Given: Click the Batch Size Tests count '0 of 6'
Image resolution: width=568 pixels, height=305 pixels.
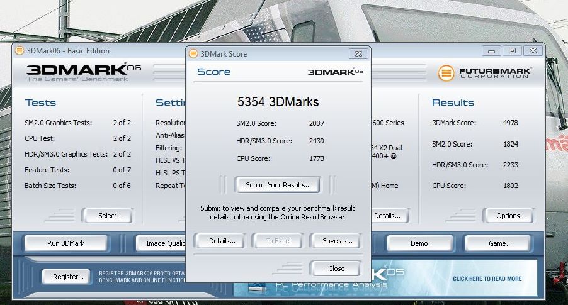Looking at the screenshot, I should (122, 186).
